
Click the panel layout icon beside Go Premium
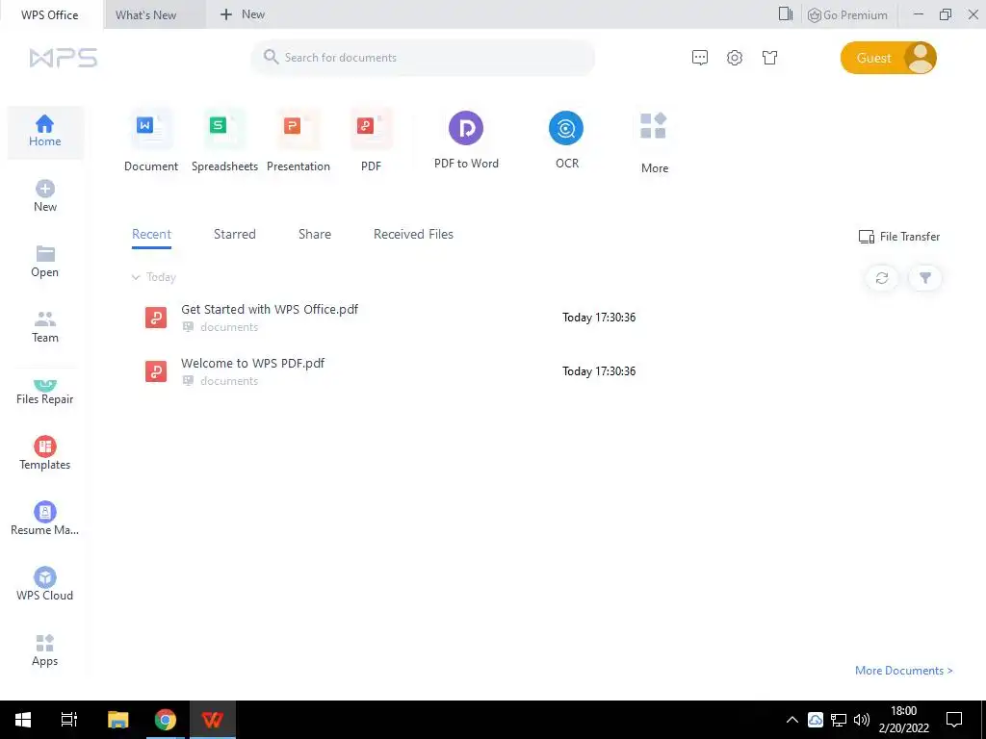786,13
